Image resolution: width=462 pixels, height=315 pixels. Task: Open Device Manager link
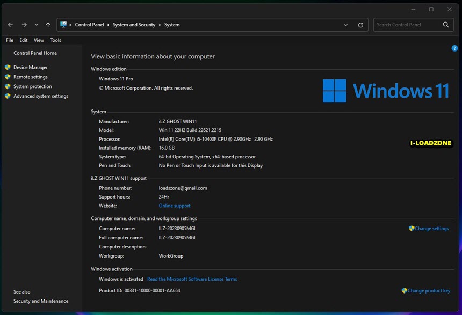pos(30,68)
